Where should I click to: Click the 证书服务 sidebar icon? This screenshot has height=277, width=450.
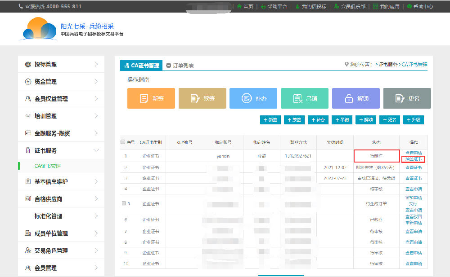(x=28, y=150)
